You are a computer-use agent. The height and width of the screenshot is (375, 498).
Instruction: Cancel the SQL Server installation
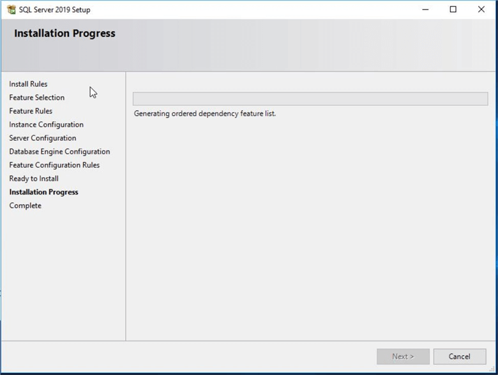460,357
